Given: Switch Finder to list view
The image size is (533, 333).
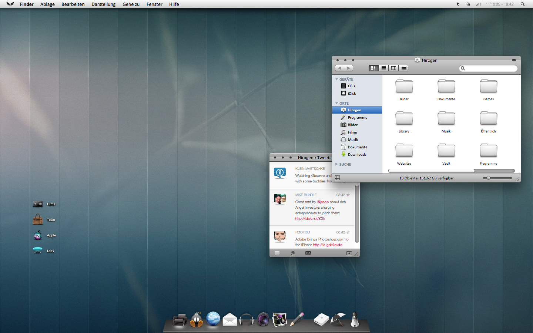Looking at the screenshot, I should click(383, 68).
